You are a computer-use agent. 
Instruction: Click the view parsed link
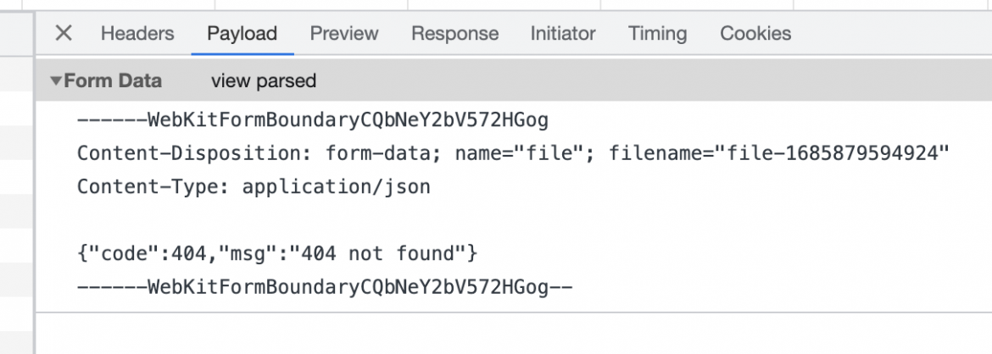pos(264,81)
